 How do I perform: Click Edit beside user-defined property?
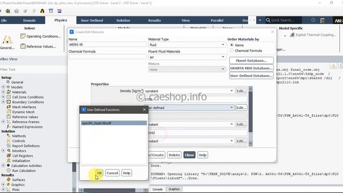241,108
